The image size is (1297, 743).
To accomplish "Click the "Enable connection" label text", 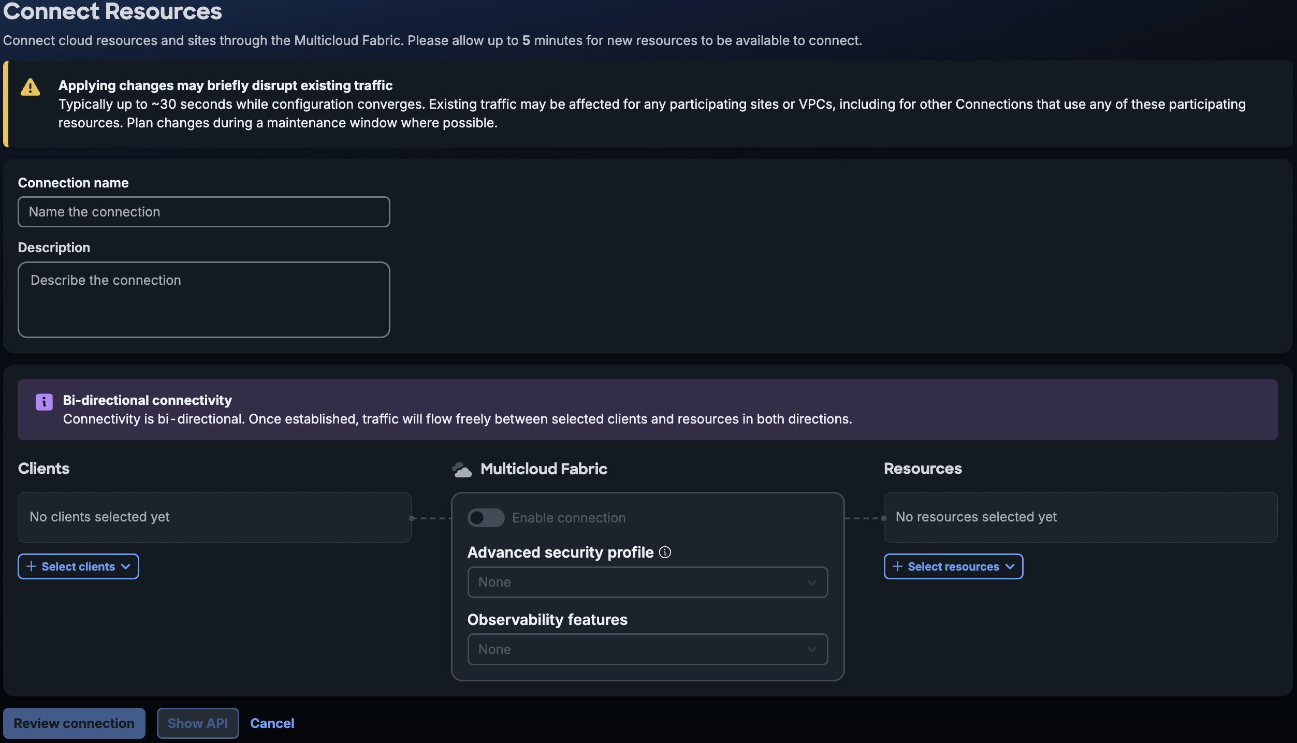I will pyautogui.click(x=569, y=518).
